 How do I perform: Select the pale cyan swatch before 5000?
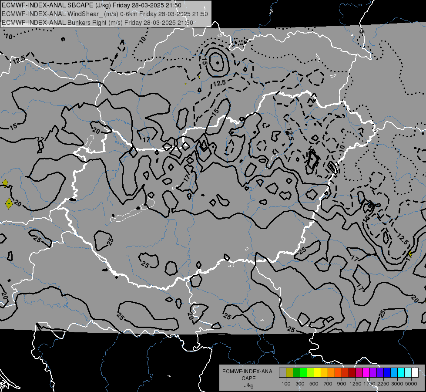pos(408,373)
